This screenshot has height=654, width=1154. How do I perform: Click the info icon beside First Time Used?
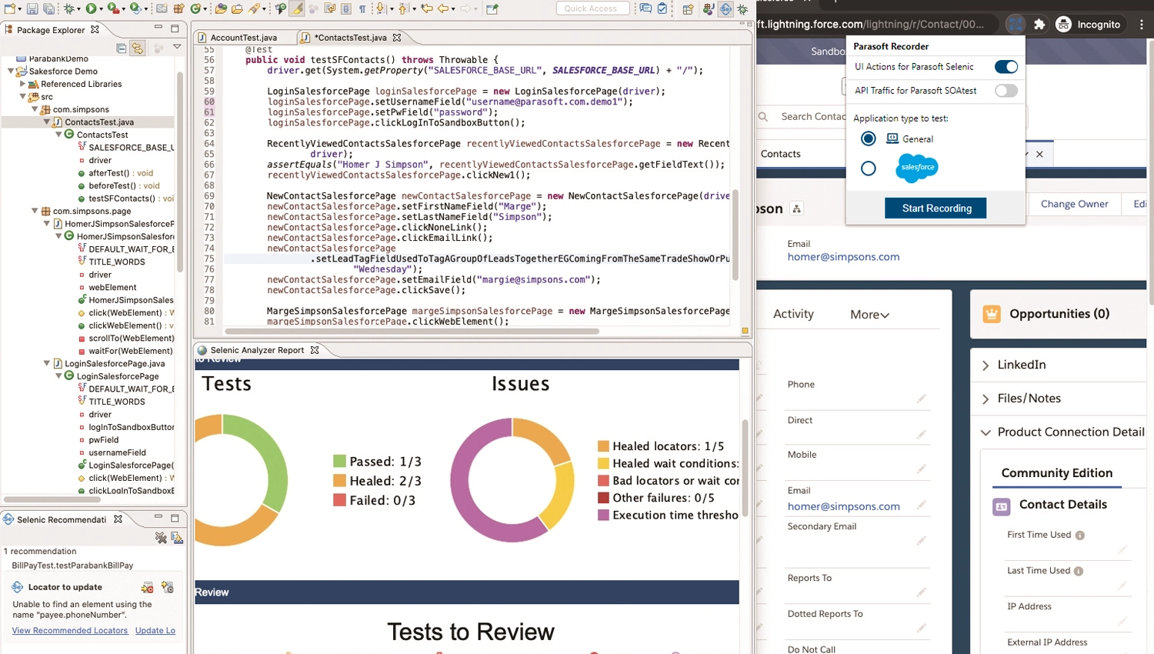[x=1080, y=536]
